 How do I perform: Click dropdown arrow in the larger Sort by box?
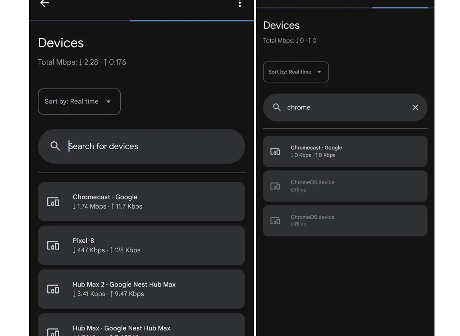click(x=108, y=101)
